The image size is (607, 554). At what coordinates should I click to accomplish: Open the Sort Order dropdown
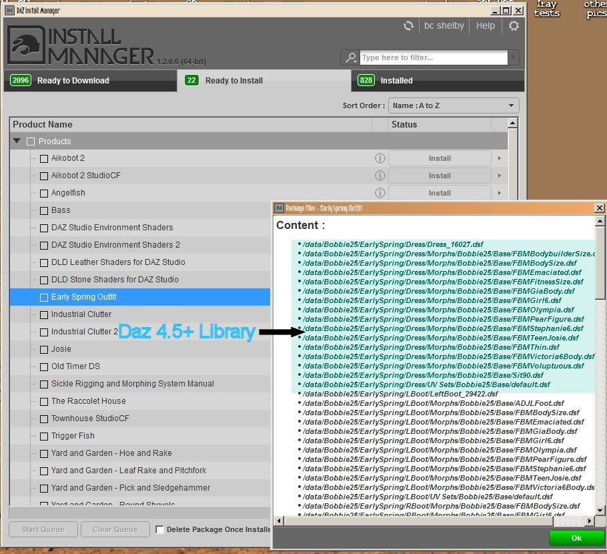pos(454,105)
